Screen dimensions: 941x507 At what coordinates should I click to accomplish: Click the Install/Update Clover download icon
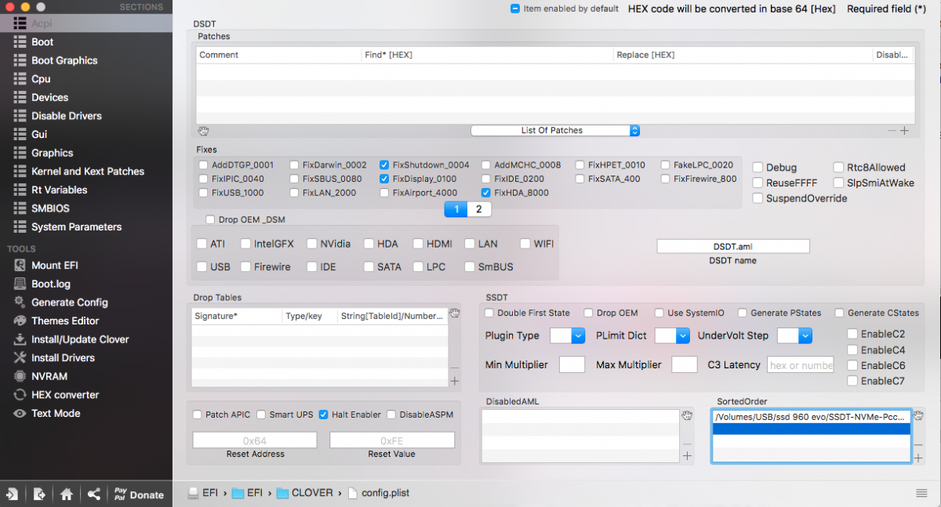tap(20, 339)
